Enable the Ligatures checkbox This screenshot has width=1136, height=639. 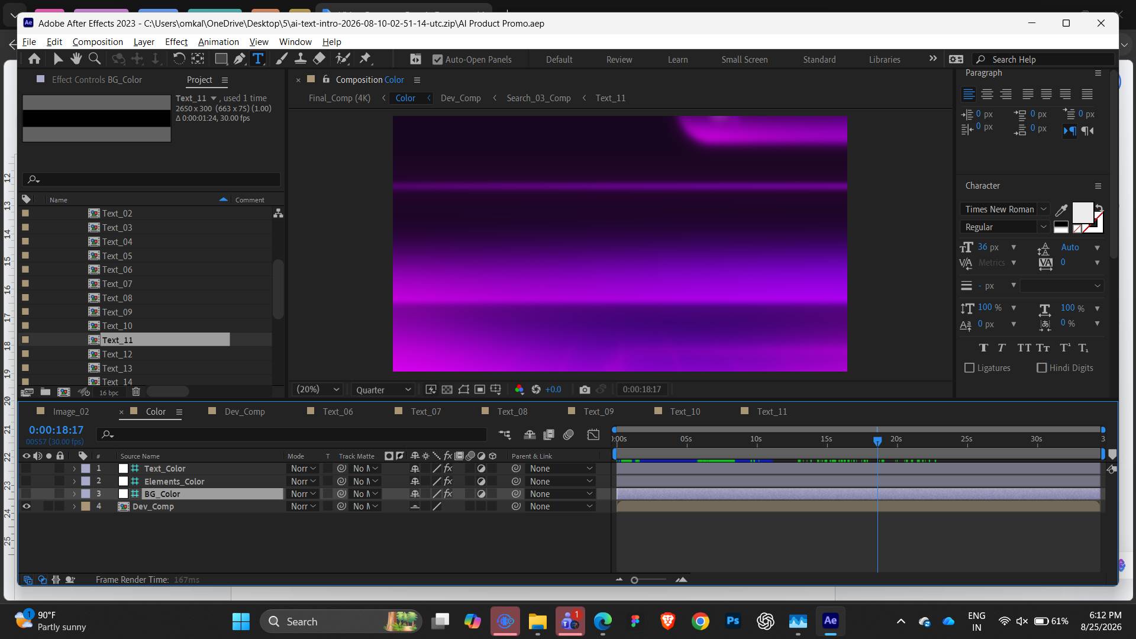coord(969,368)
